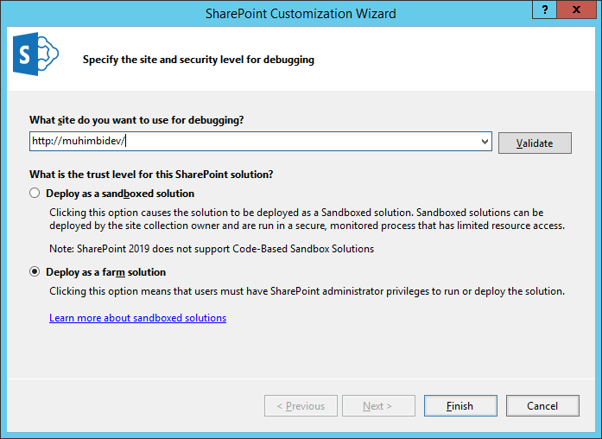The height and width of the screenshot is (439, 602).
Task: Click the SharePoint logo icon
Action: (35, 54)
